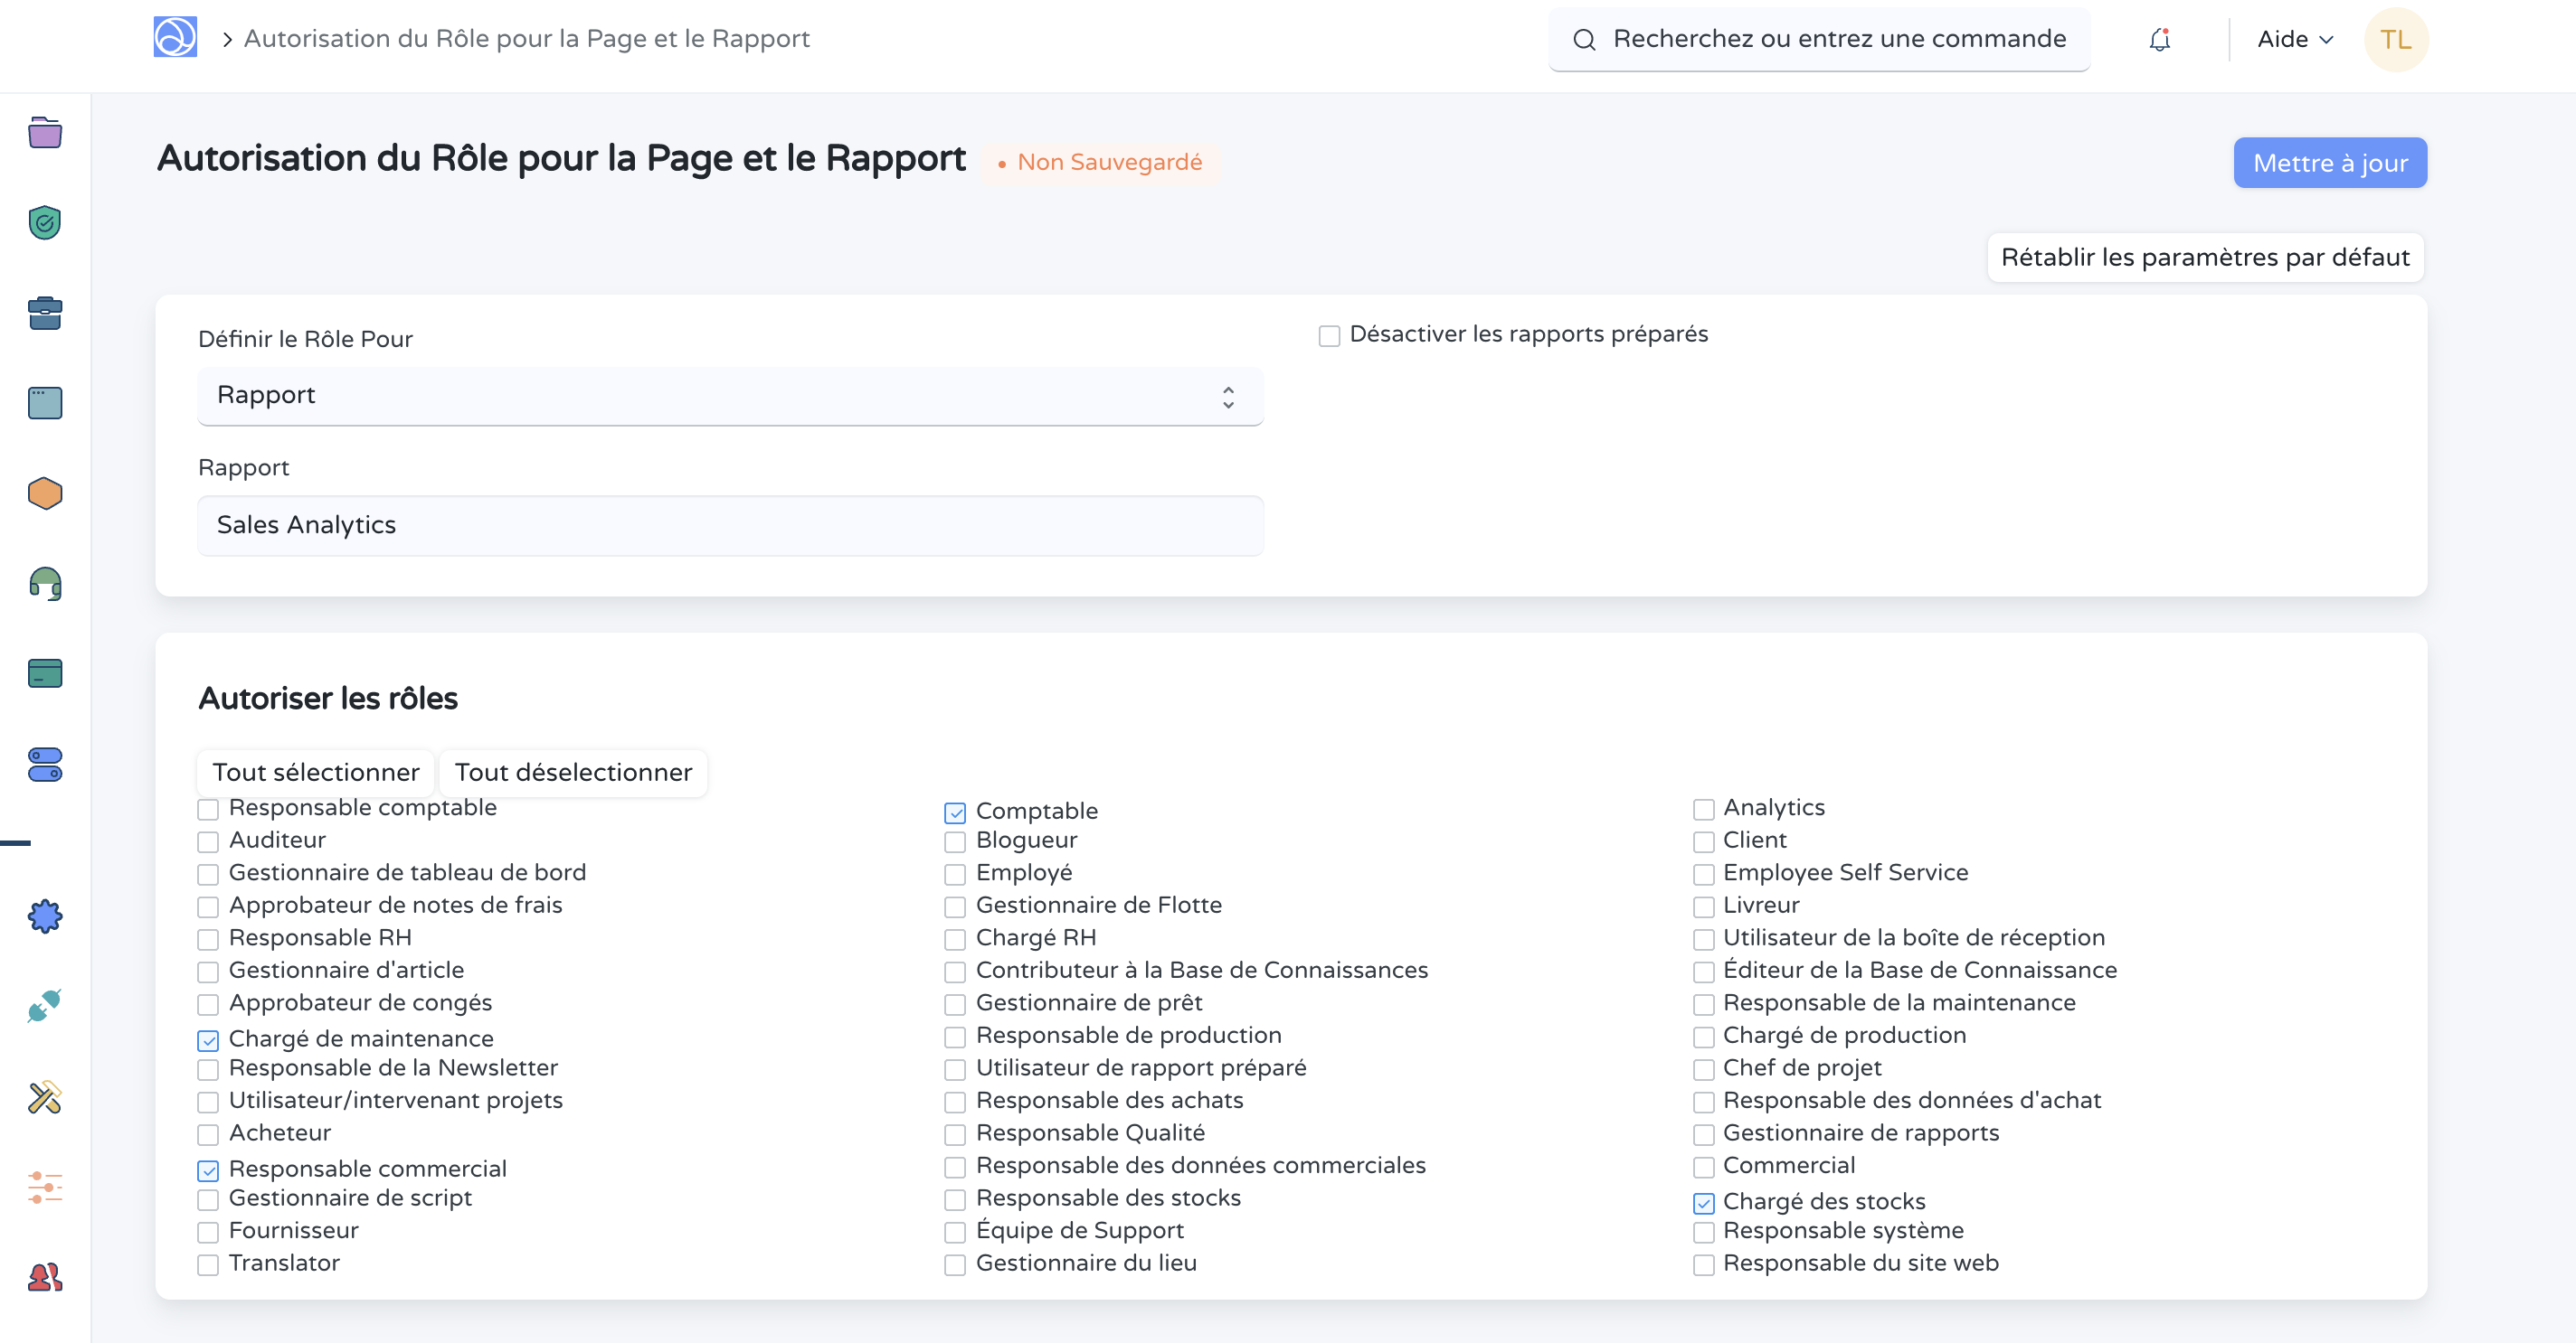
Task: Open the build tools sidebar icon
Action: 44,1097
